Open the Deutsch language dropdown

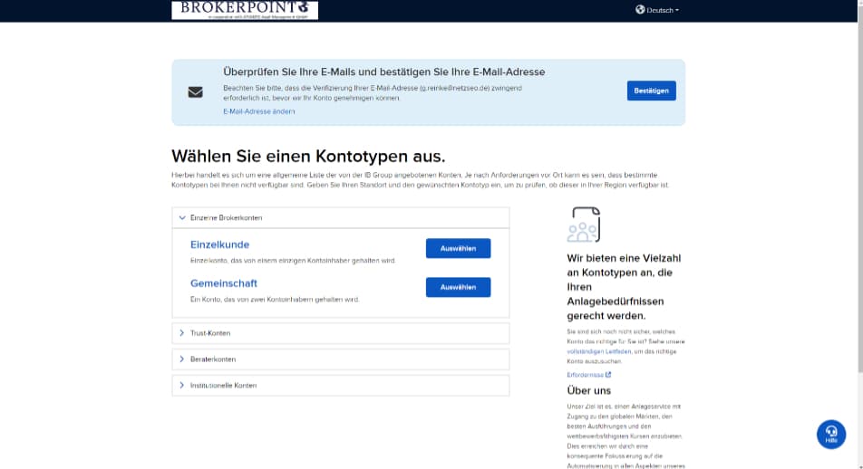click(662, 10)
